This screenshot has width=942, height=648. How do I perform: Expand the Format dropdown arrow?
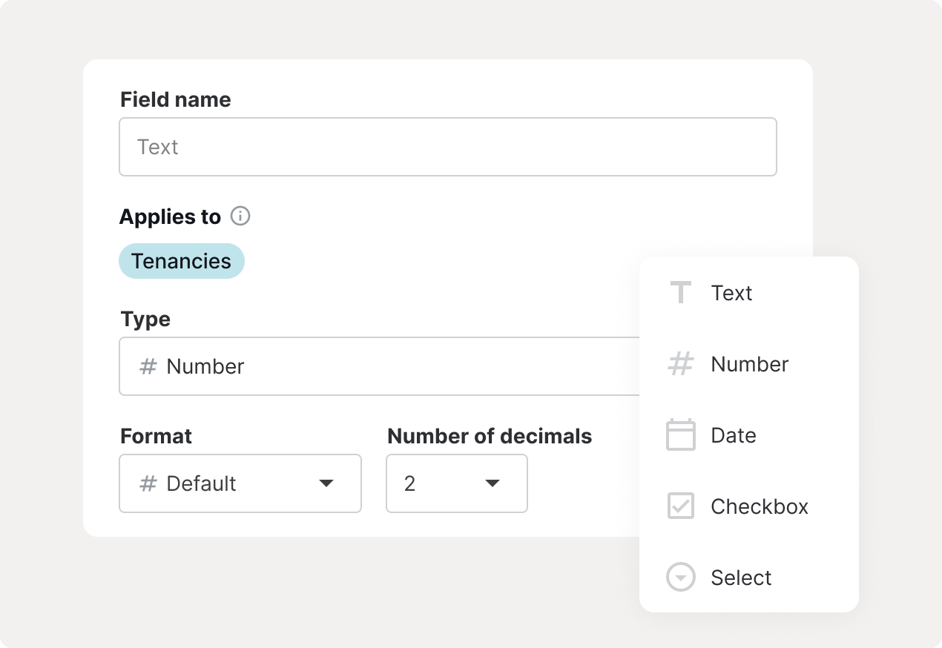click(326, 483)
